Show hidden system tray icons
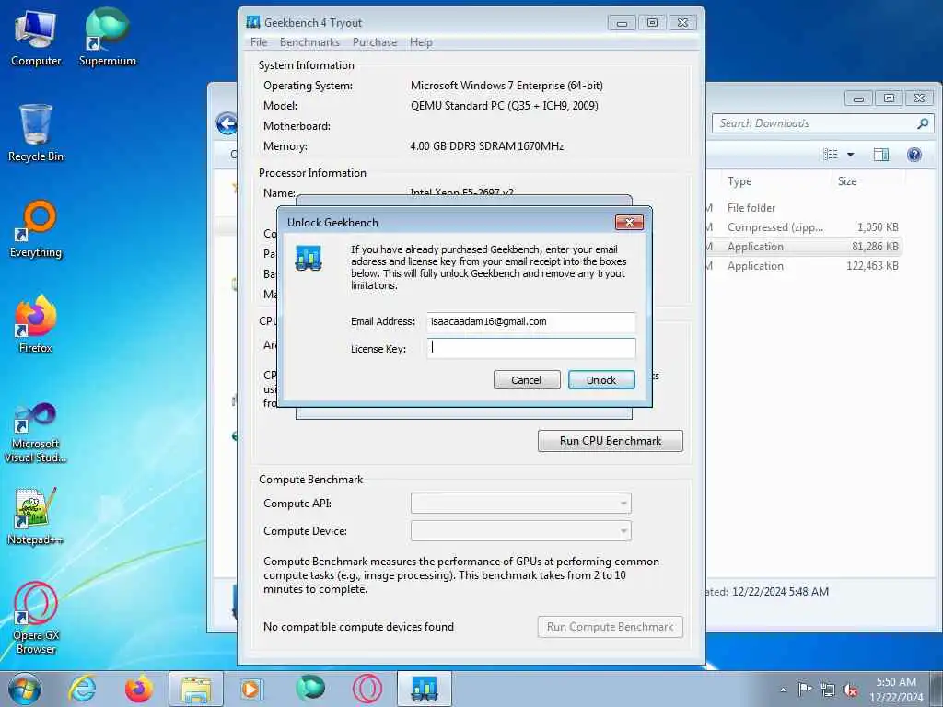This screenshot has height=707, width=943. click(783, 690)
